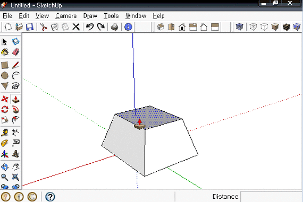Toggle X-ray transparency display mode
The height and width of the screenshot is (202, 303).
239,27
